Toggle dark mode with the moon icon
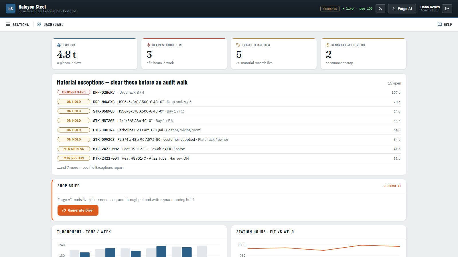458x257 pixels. [380, 9]
